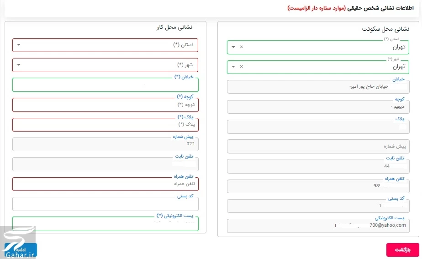Open the work address استان dropdown
This screenshot has height=259, width=422.
click(x=105, y=45)
